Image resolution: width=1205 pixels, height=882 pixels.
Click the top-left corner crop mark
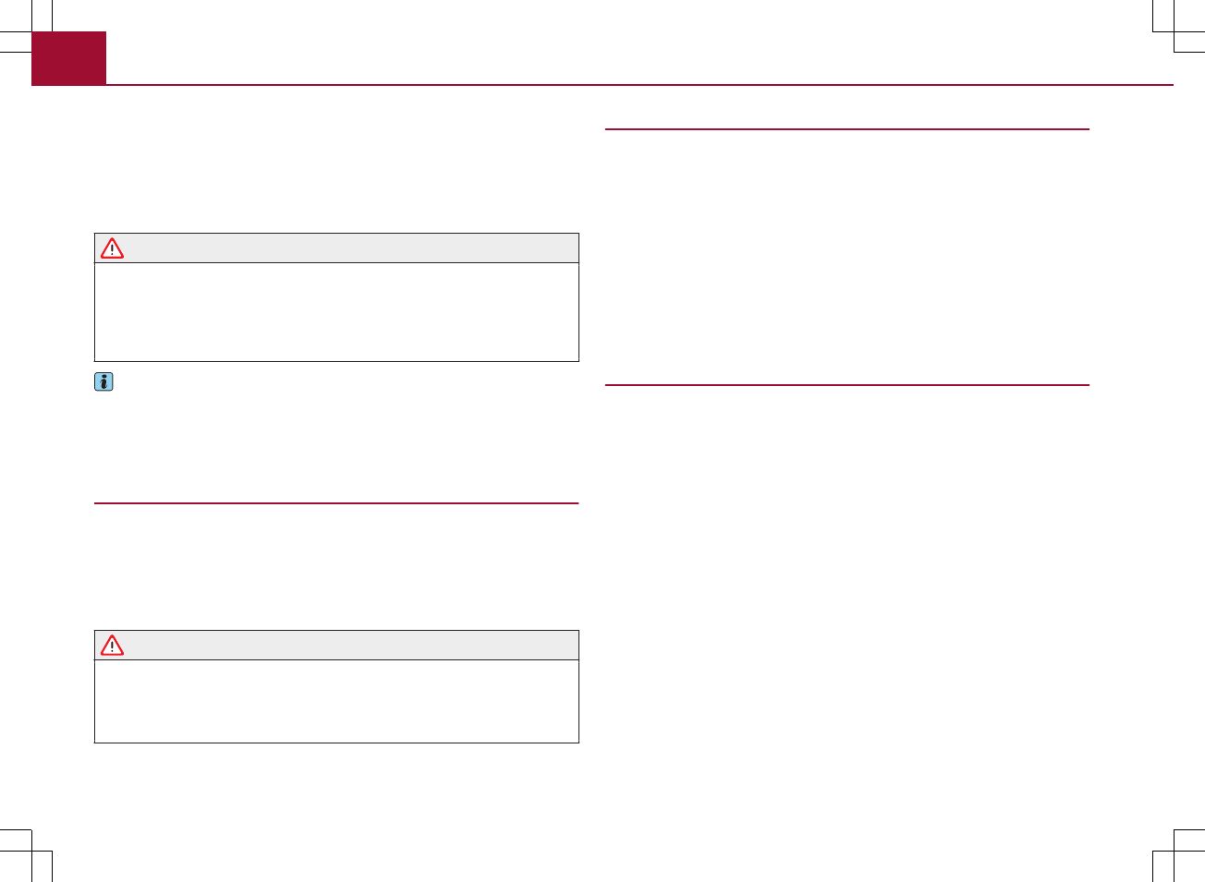(x=31, y=31)
